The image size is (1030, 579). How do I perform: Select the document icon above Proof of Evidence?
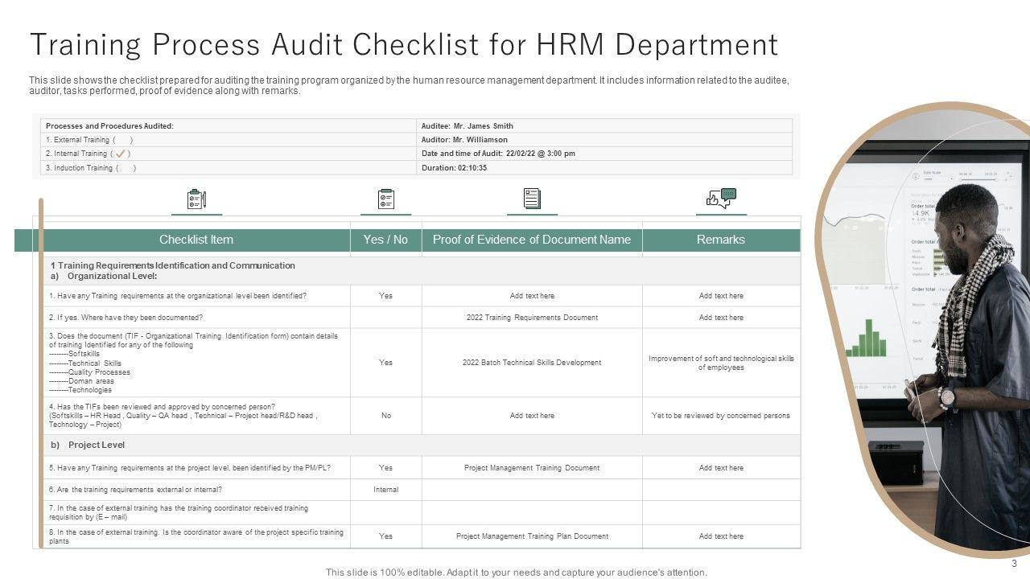[532, 199]
